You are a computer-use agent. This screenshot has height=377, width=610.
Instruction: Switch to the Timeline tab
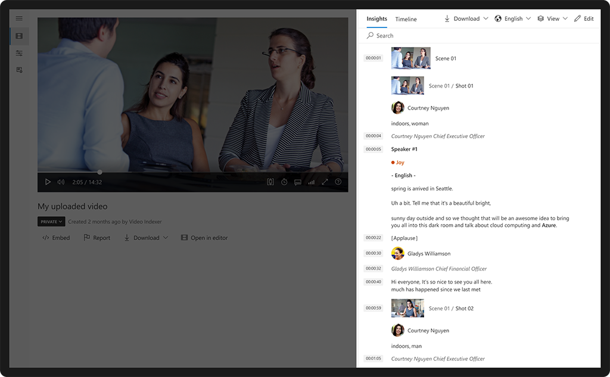pyautogui.click(x=406, y=19)
